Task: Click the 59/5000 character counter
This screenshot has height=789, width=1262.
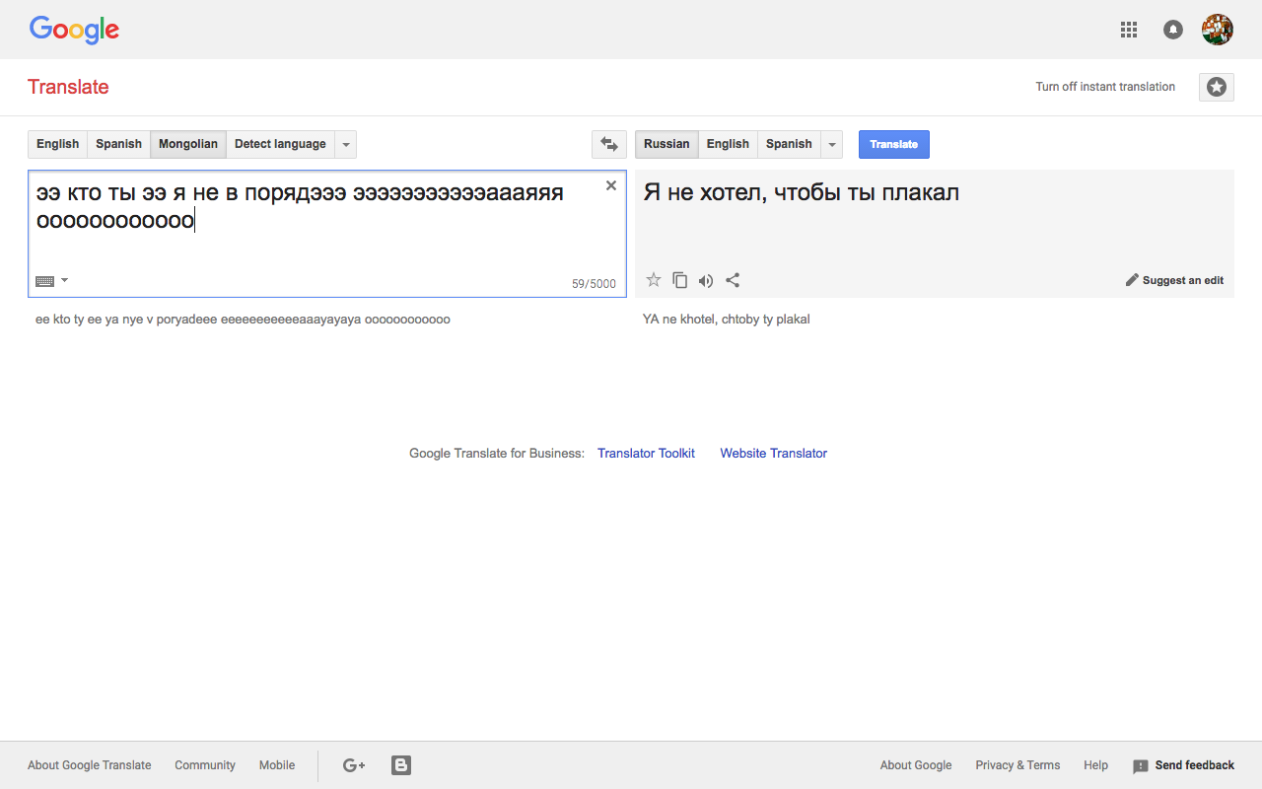Action: click(594, 284)
